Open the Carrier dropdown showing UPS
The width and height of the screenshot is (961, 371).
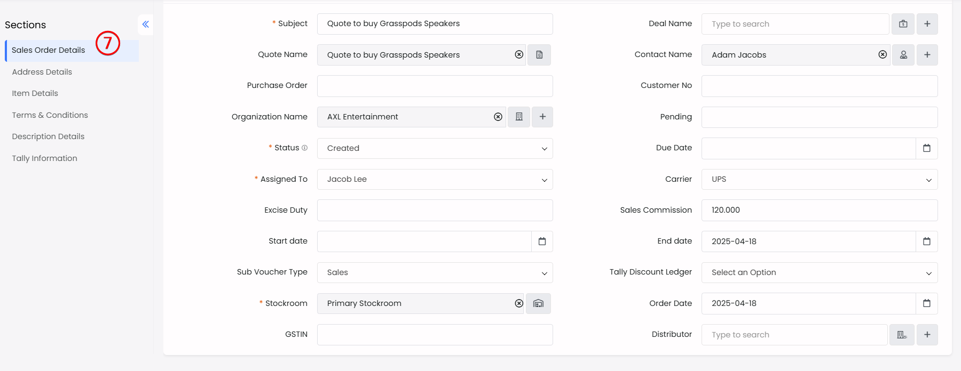tap(819, 180)
